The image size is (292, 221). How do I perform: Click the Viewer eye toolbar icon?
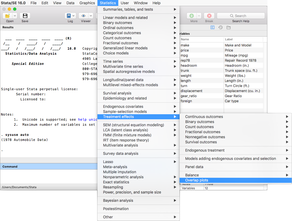[x=84, y=16]
